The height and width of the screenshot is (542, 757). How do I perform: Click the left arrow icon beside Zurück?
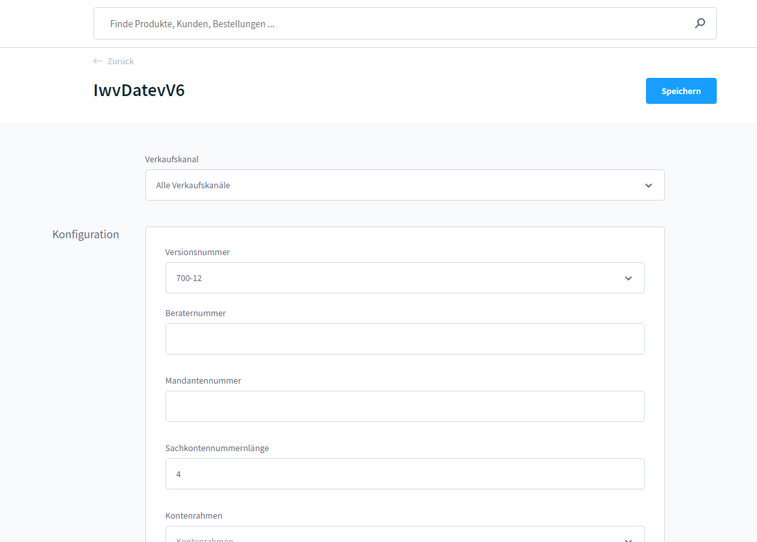click(x=98, y=61)
